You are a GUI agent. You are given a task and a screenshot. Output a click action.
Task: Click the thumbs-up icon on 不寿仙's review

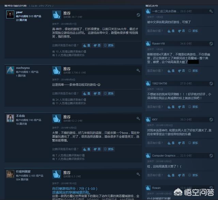point(57,119)
